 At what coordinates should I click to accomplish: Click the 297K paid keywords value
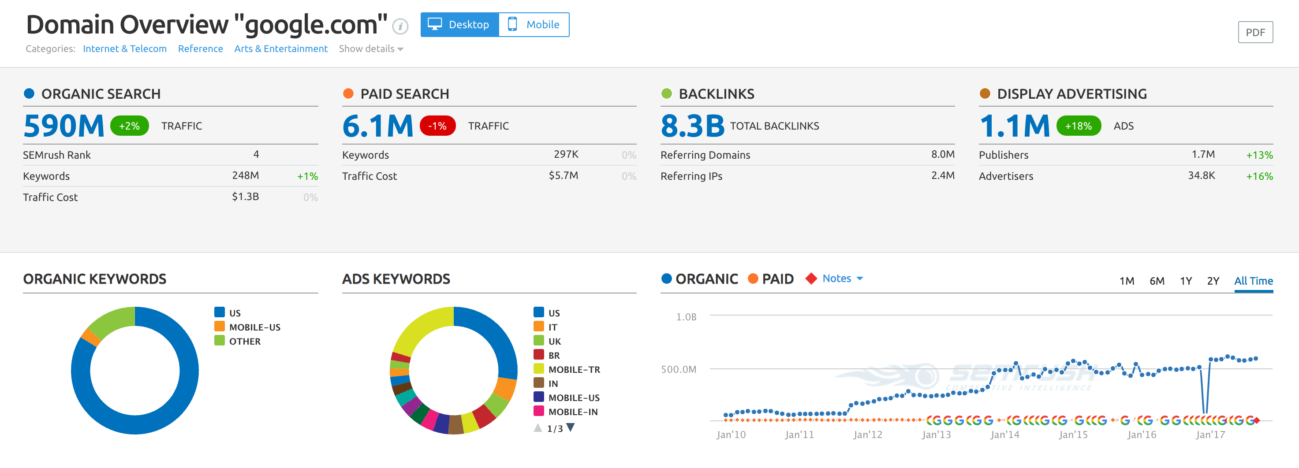click(566, 154)
